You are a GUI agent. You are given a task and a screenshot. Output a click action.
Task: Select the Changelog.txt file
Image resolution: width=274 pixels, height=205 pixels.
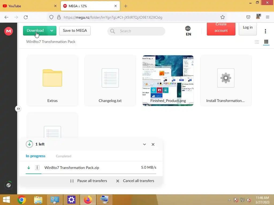[x=110, y=81]
